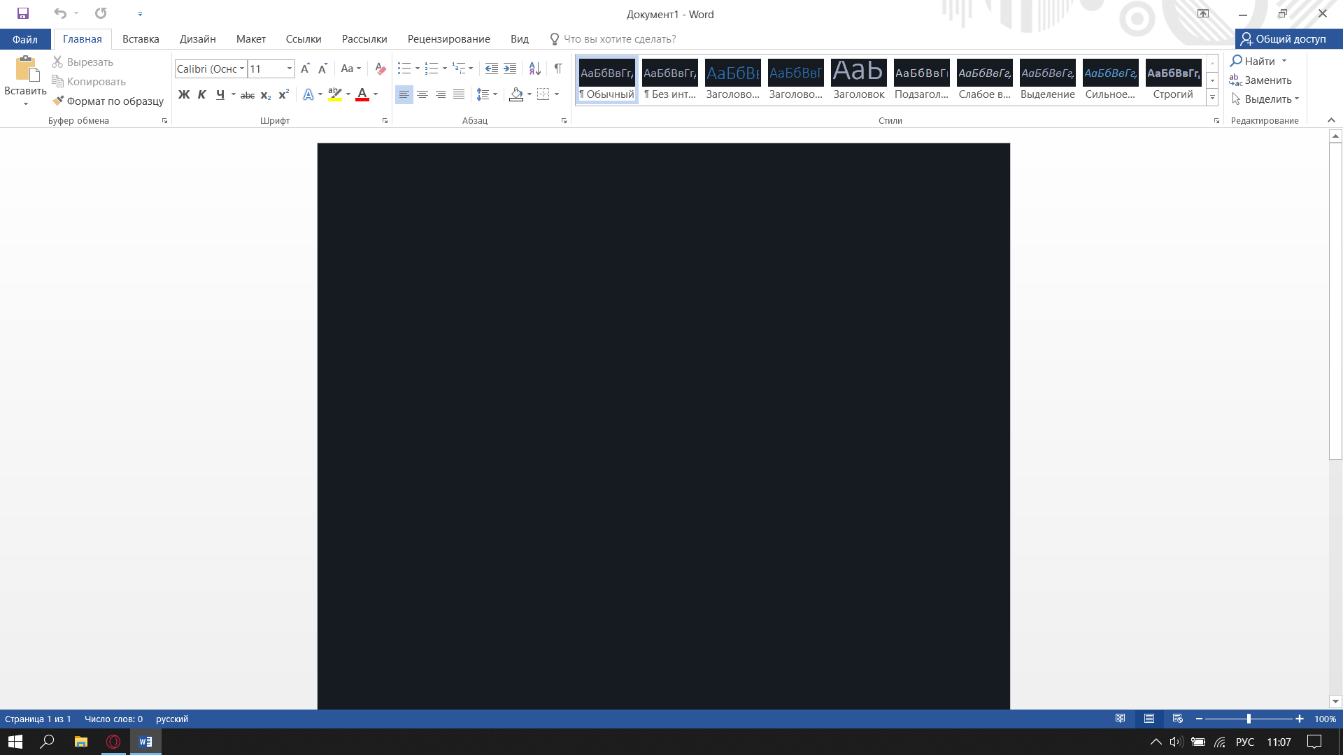1343x755 pixels.
Task: Click the Что вы хотите сделать search field
Action: pyautogui.click(x=613, y=39)
